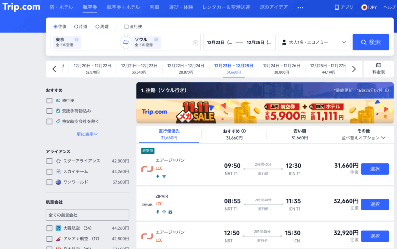The height and width of the screenshot is (249, 397).
Task: Click the Trip.com logo
Action: click(x=21, y=7)
